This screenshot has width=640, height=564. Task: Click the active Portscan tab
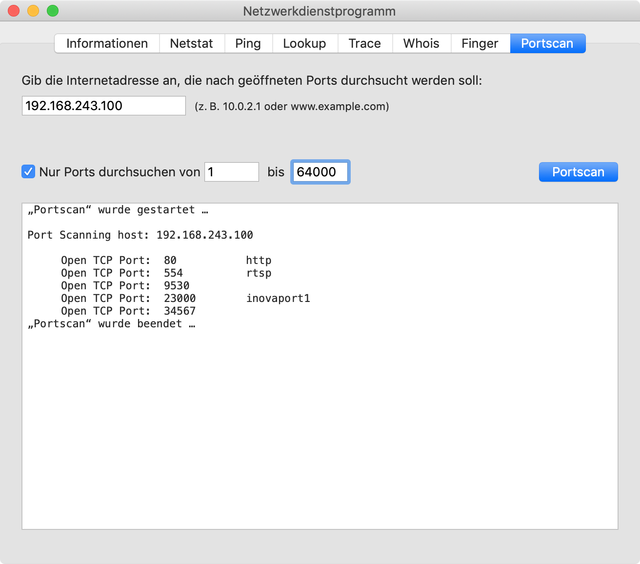(x=547, y=43)
